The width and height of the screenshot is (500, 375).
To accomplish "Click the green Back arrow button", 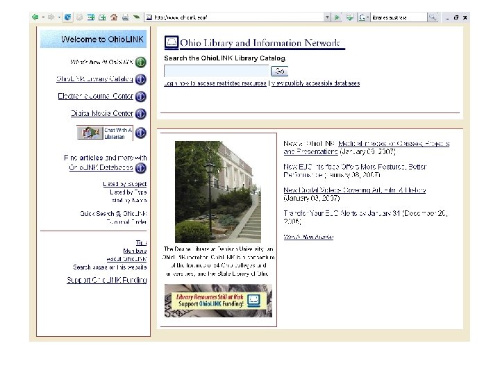I will point(35,17).
